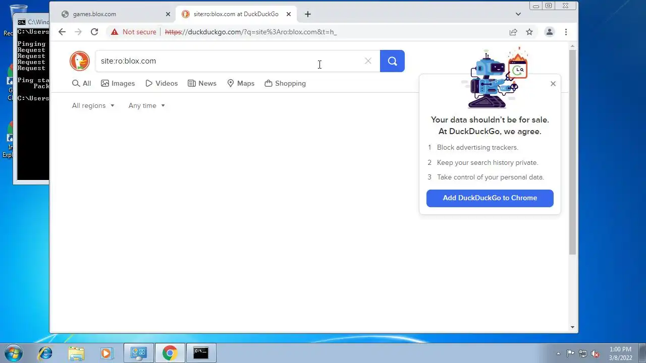Open the Control Panel taskbar icon

[138, 353]
